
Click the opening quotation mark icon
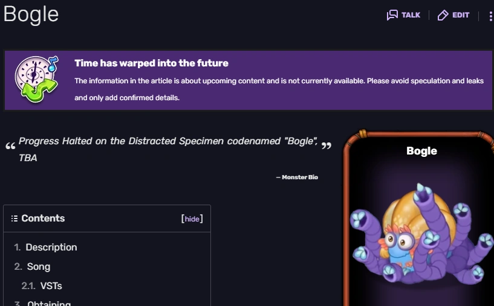[10, 147]
